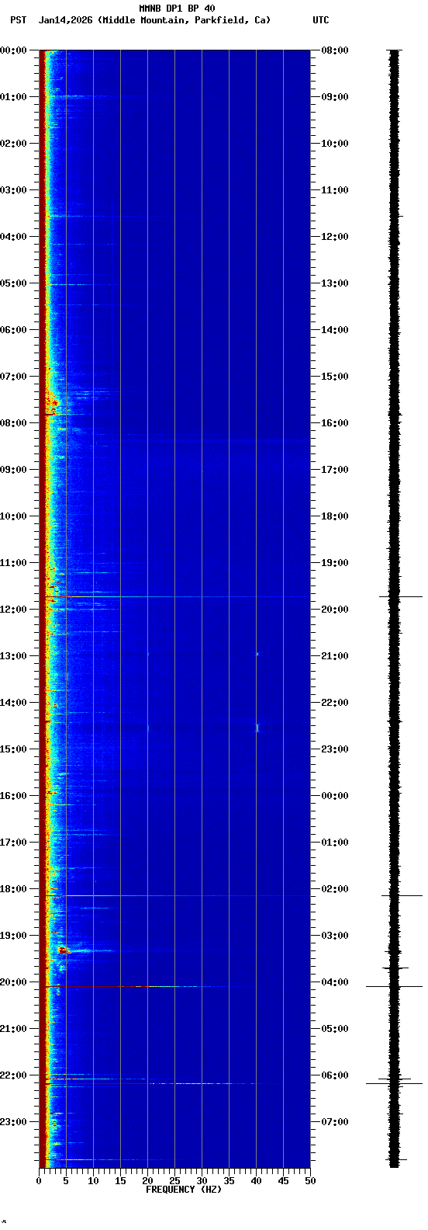The height and width of the screenshot is (1230, 428).
Task: Select the 07:00 PST time label
Action: [14, 377]
